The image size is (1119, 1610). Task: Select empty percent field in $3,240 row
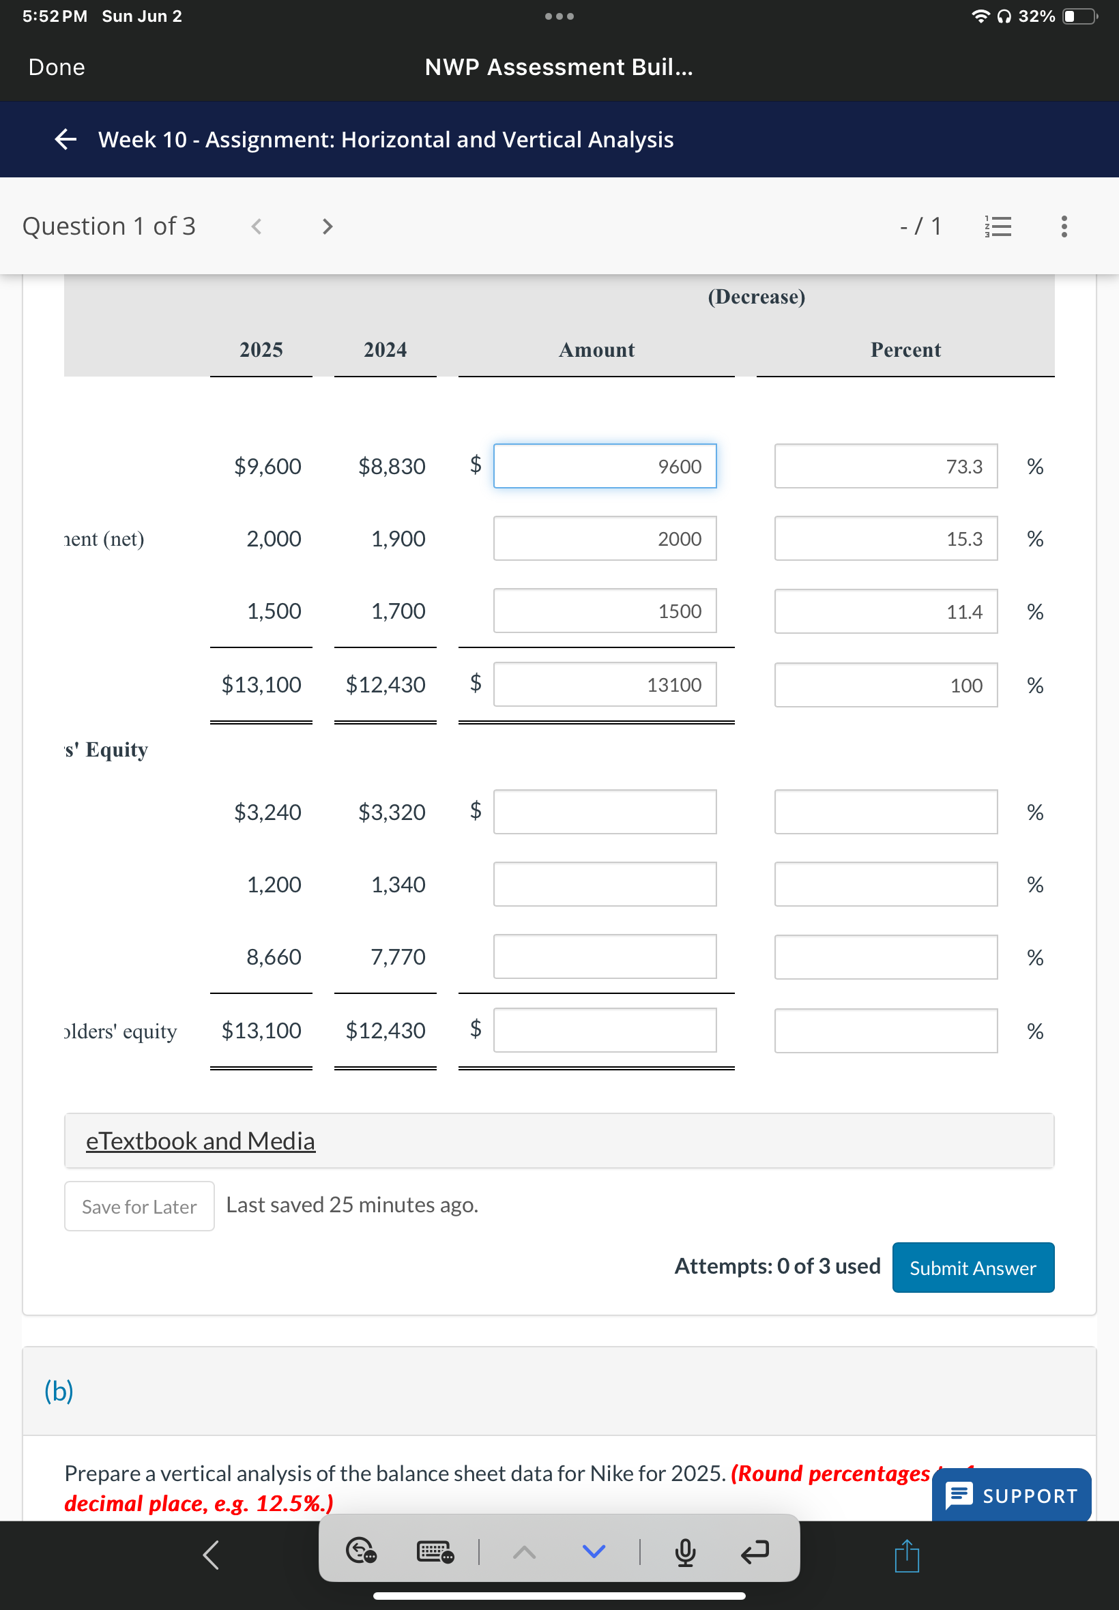(886, 812)
